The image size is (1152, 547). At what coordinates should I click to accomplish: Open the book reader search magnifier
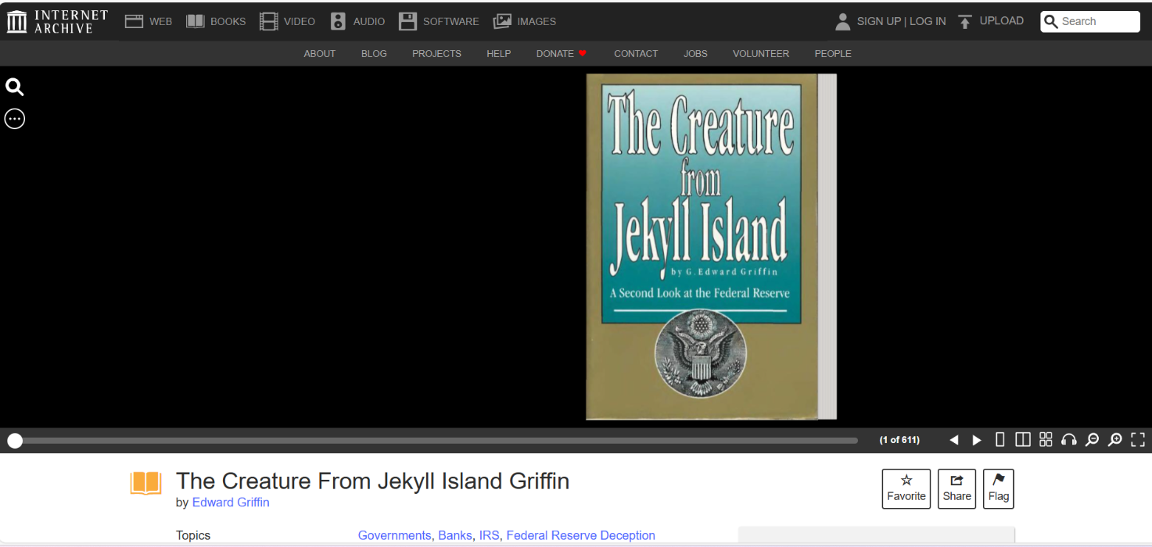(x=15, y=87)
